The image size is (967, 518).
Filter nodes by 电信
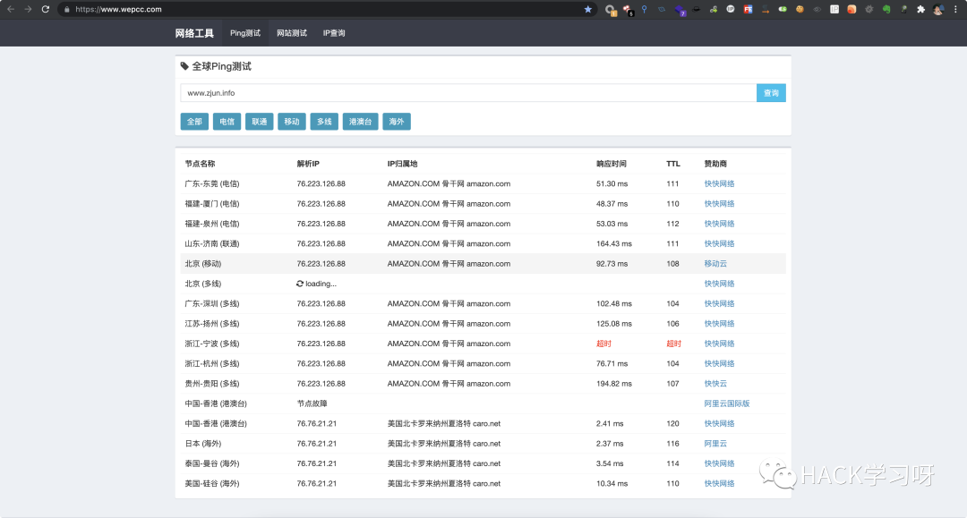click(227, 122)
